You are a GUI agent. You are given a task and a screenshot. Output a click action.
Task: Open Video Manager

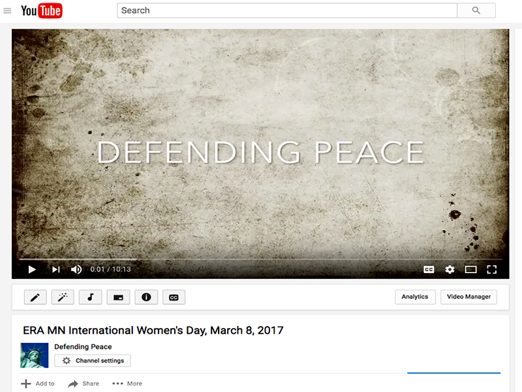point(468,297)
